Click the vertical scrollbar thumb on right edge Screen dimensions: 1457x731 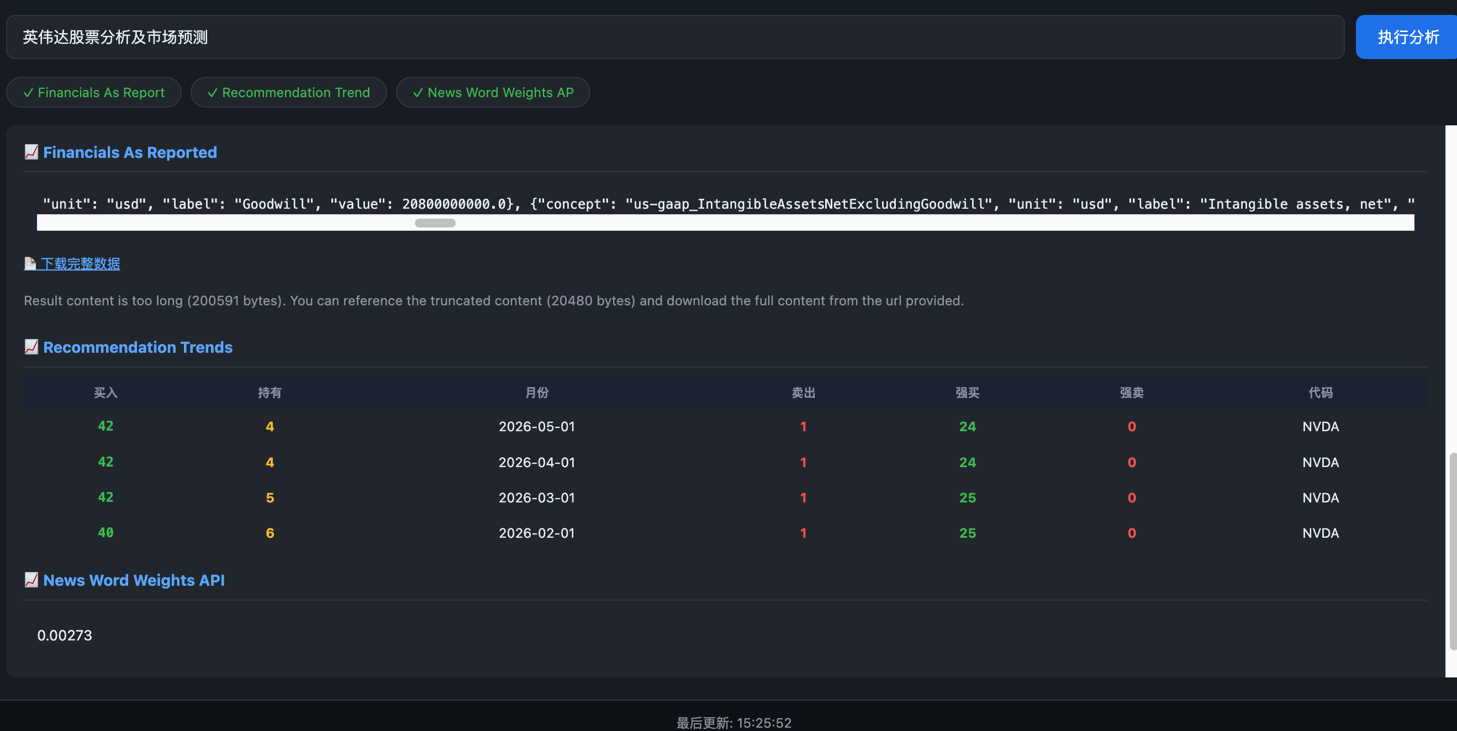coord(1453,551)
